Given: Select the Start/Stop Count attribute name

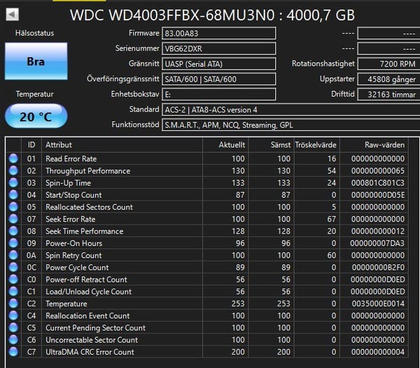Looking at the screenshot, I should pyautogui.click(x=73, y=195).
